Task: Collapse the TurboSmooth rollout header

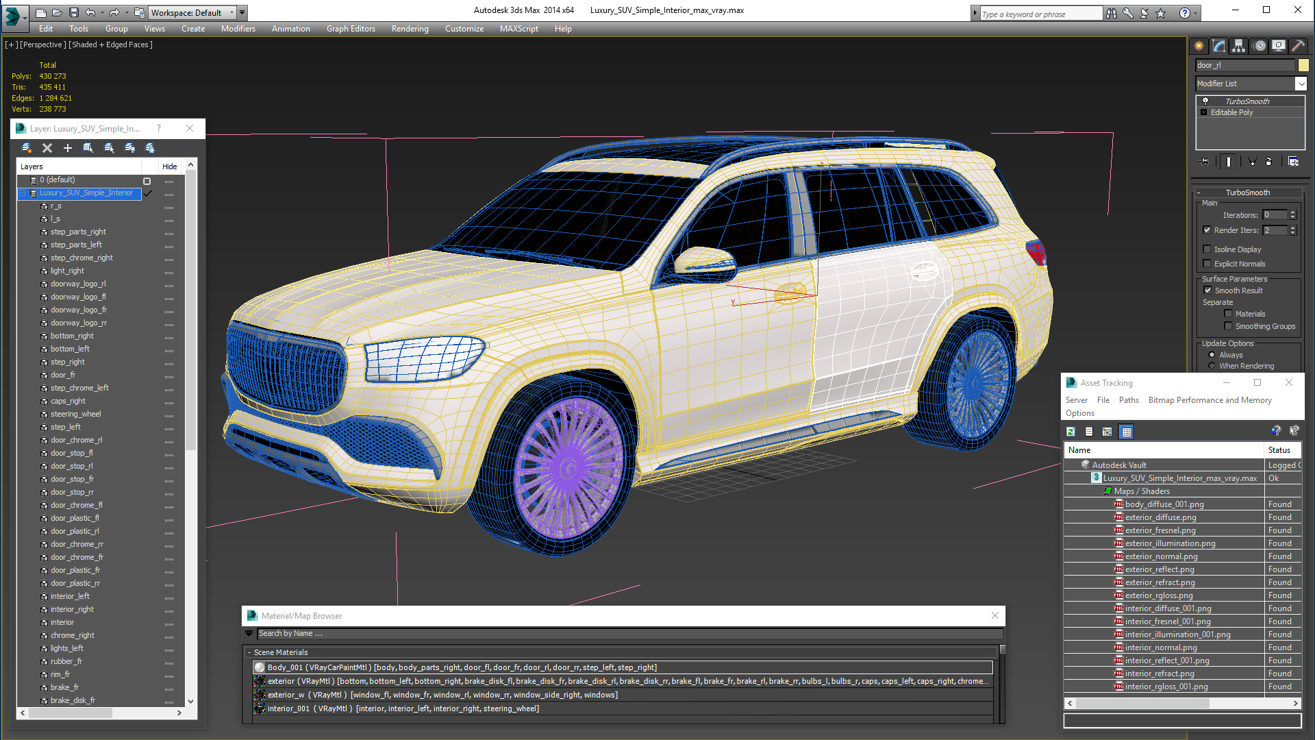Action: tap(1247, 193)
